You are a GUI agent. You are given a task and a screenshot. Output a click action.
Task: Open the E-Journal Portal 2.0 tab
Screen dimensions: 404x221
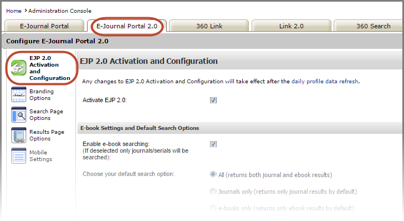[x=127, y=26]
